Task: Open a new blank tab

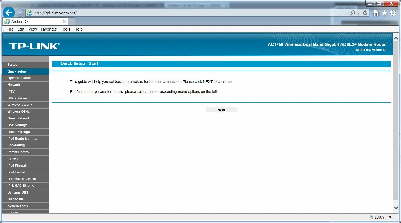Action: 71,21
